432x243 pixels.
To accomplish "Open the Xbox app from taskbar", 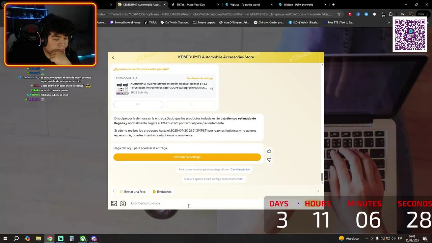I will (x=83, y=239).
